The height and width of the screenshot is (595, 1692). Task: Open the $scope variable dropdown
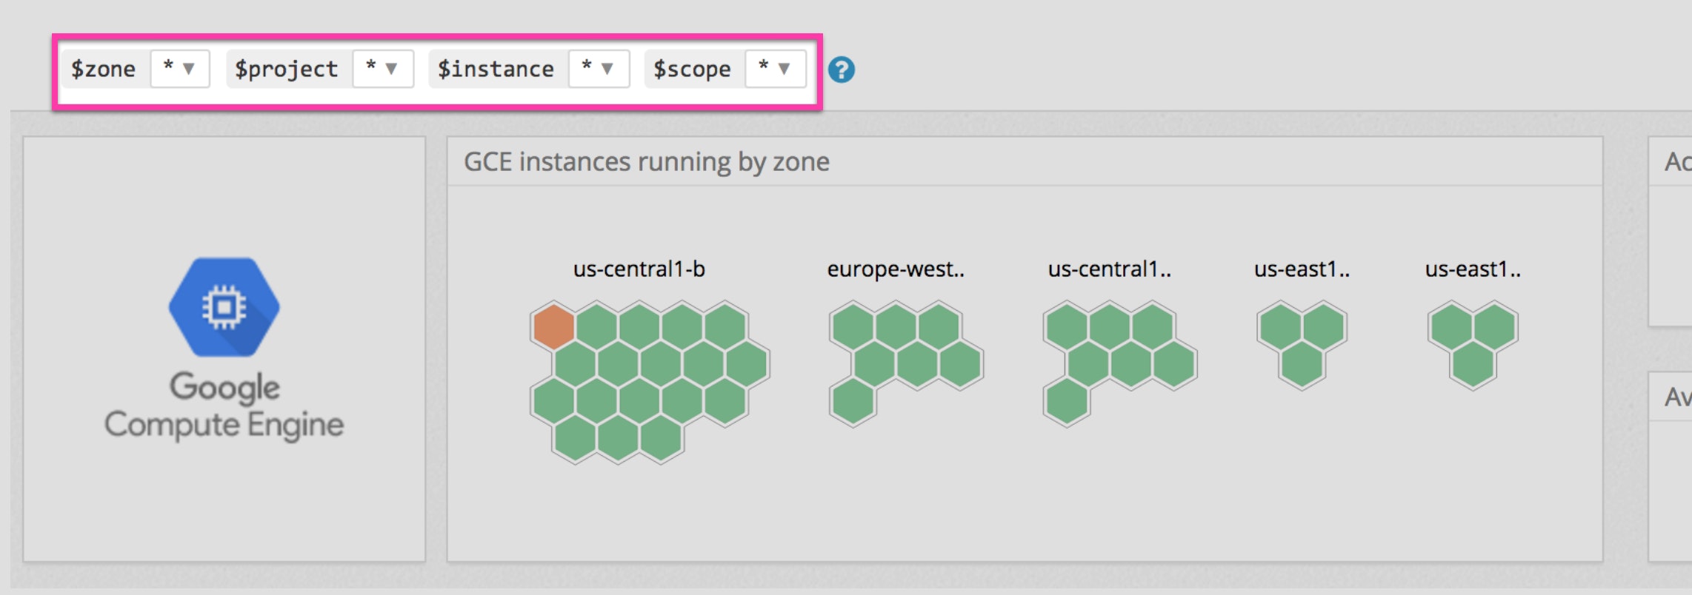click(776, 69)
